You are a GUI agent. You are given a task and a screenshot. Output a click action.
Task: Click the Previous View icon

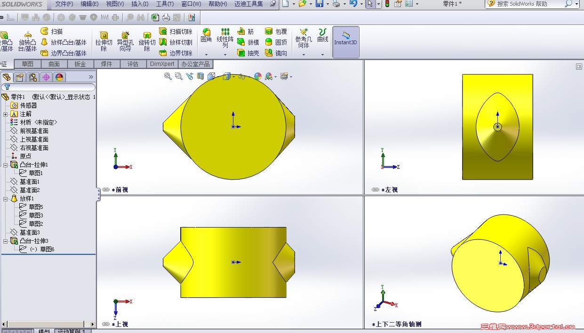(x=190, y=76)
